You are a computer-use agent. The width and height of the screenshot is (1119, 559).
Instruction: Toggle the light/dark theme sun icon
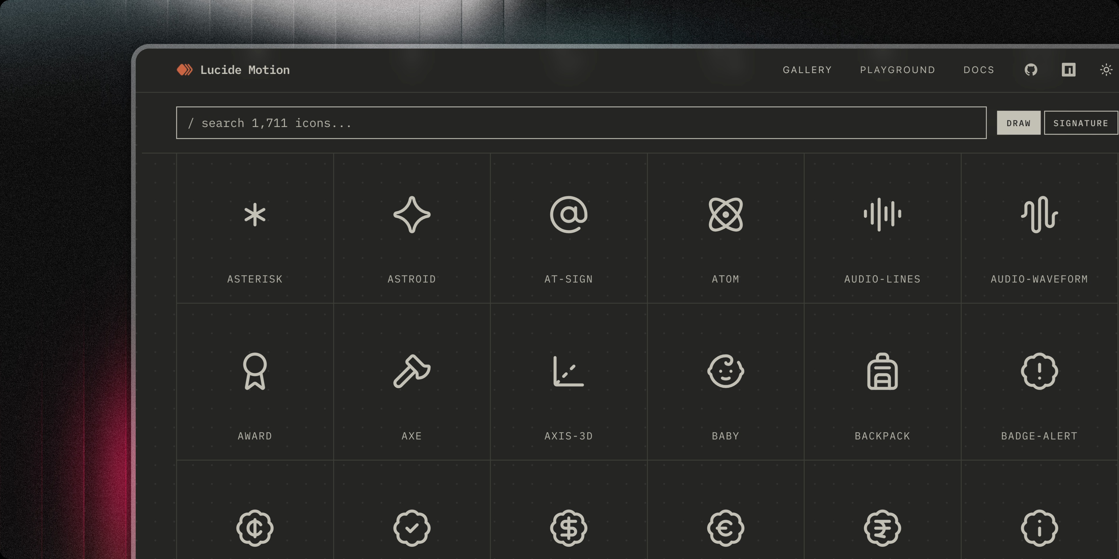pos(1106,70)
